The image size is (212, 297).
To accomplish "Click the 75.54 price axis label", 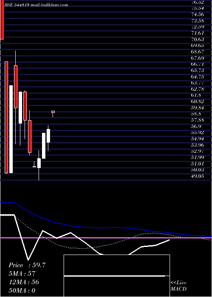I will point(198,8).
